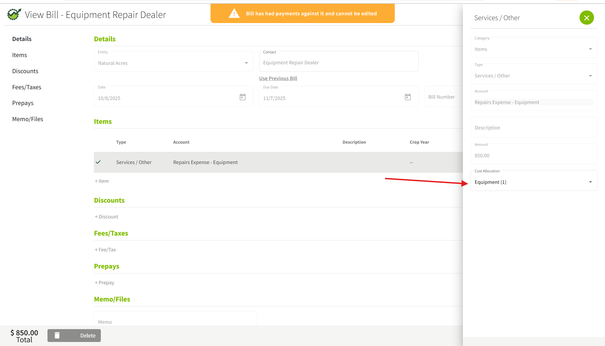Select Memo/Files in left navigation
Image resolution: width=605 pixels, height=346 pixels.
click(28, 119)
